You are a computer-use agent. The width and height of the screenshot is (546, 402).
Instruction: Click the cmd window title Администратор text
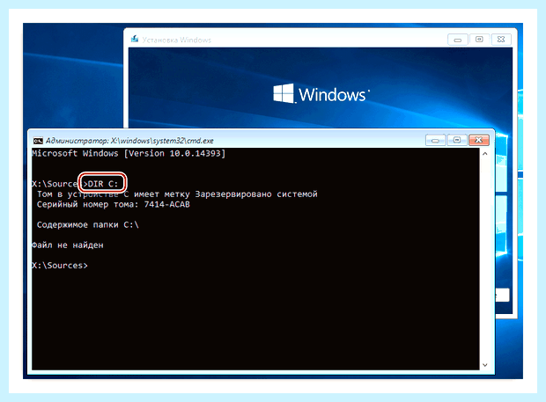tap(129, 141)
